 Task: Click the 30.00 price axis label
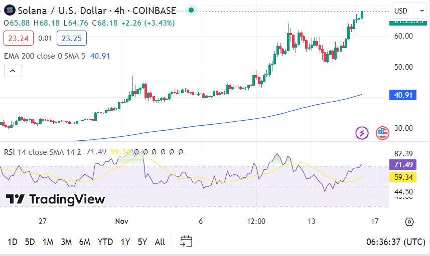pyautogui.click(x=403, y=128)
